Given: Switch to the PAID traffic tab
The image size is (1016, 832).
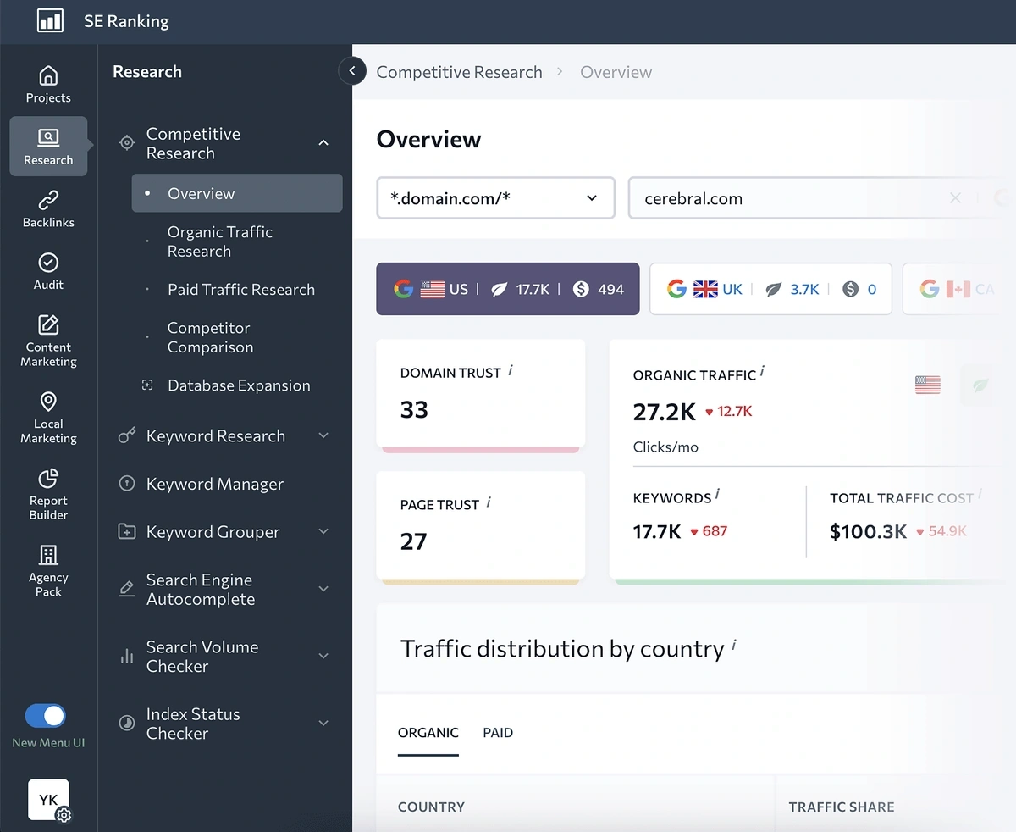Looking at the screenshot, I should pos(497,733).
